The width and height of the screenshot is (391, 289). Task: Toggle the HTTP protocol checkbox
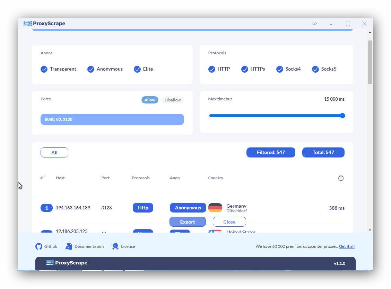[212, 69]
